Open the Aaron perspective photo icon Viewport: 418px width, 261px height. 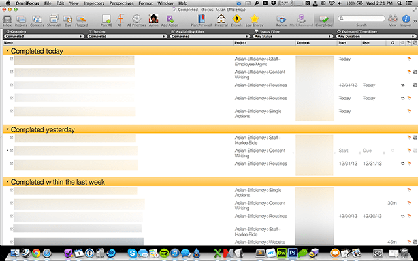point(153,20)
